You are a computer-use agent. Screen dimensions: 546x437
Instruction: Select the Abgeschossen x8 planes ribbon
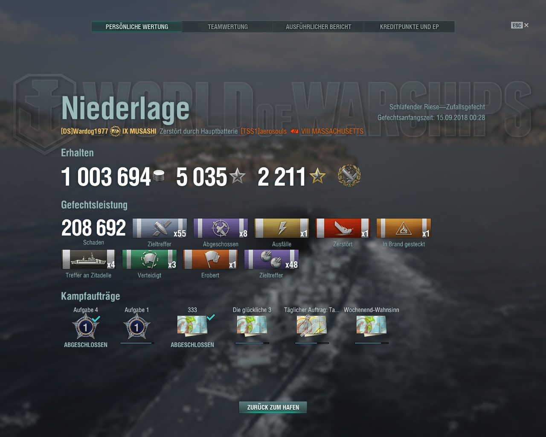click(221, 228)
